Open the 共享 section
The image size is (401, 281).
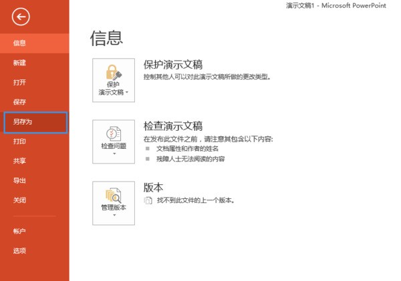(x=20, y=161)
